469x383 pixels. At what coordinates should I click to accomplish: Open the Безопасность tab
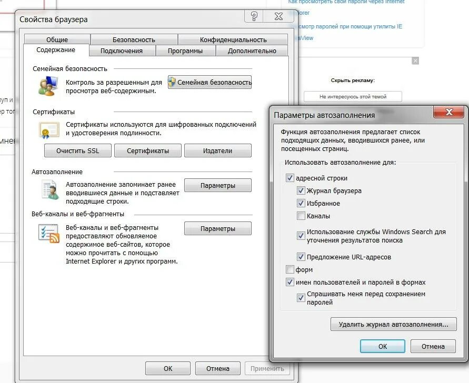click(x=134, y=39)
